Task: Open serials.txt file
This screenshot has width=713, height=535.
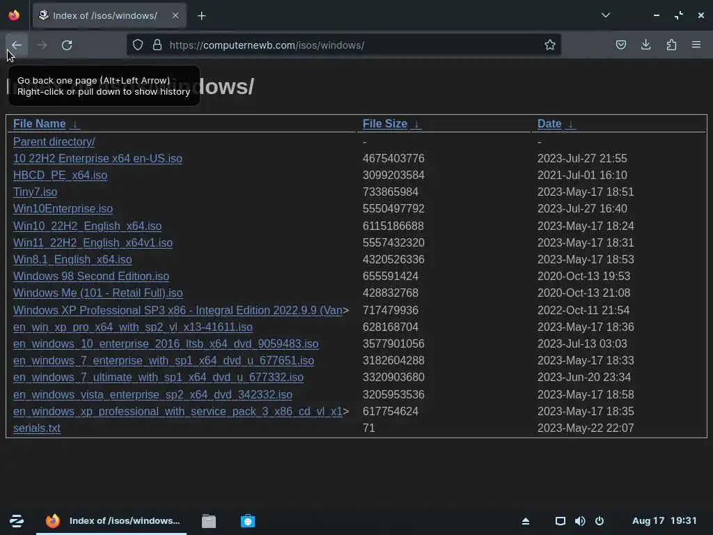Action: (37, 428)
